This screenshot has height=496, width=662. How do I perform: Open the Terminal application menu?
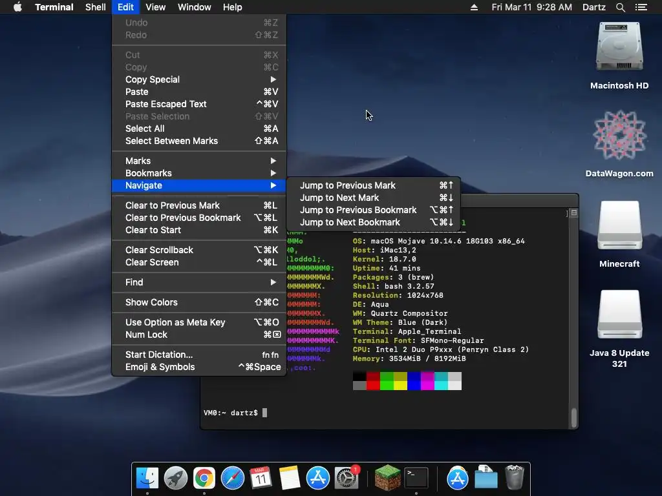(54, 7)
